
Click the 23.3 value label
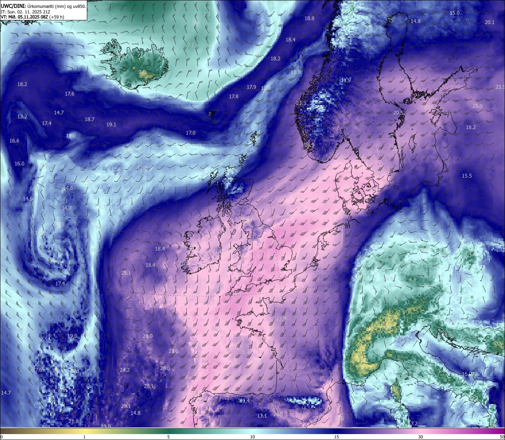pyautogui.click(x=301, y=103)
